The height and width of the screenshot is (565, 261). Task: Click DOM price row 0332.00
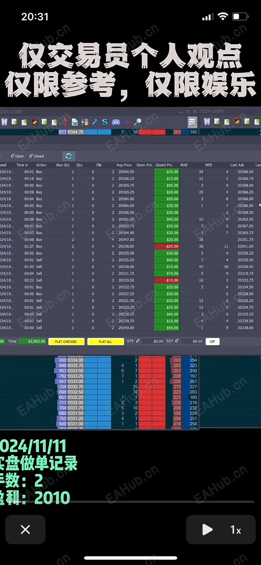click(x=76, y=403)
